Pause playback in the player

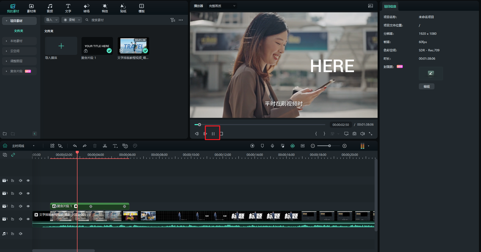[213, 134]
